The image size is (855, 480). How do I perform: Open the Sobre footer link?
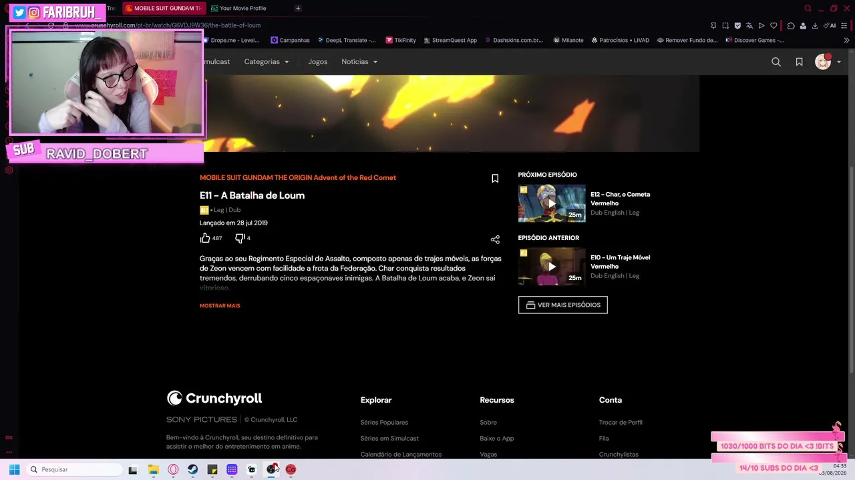pos(488,423)
